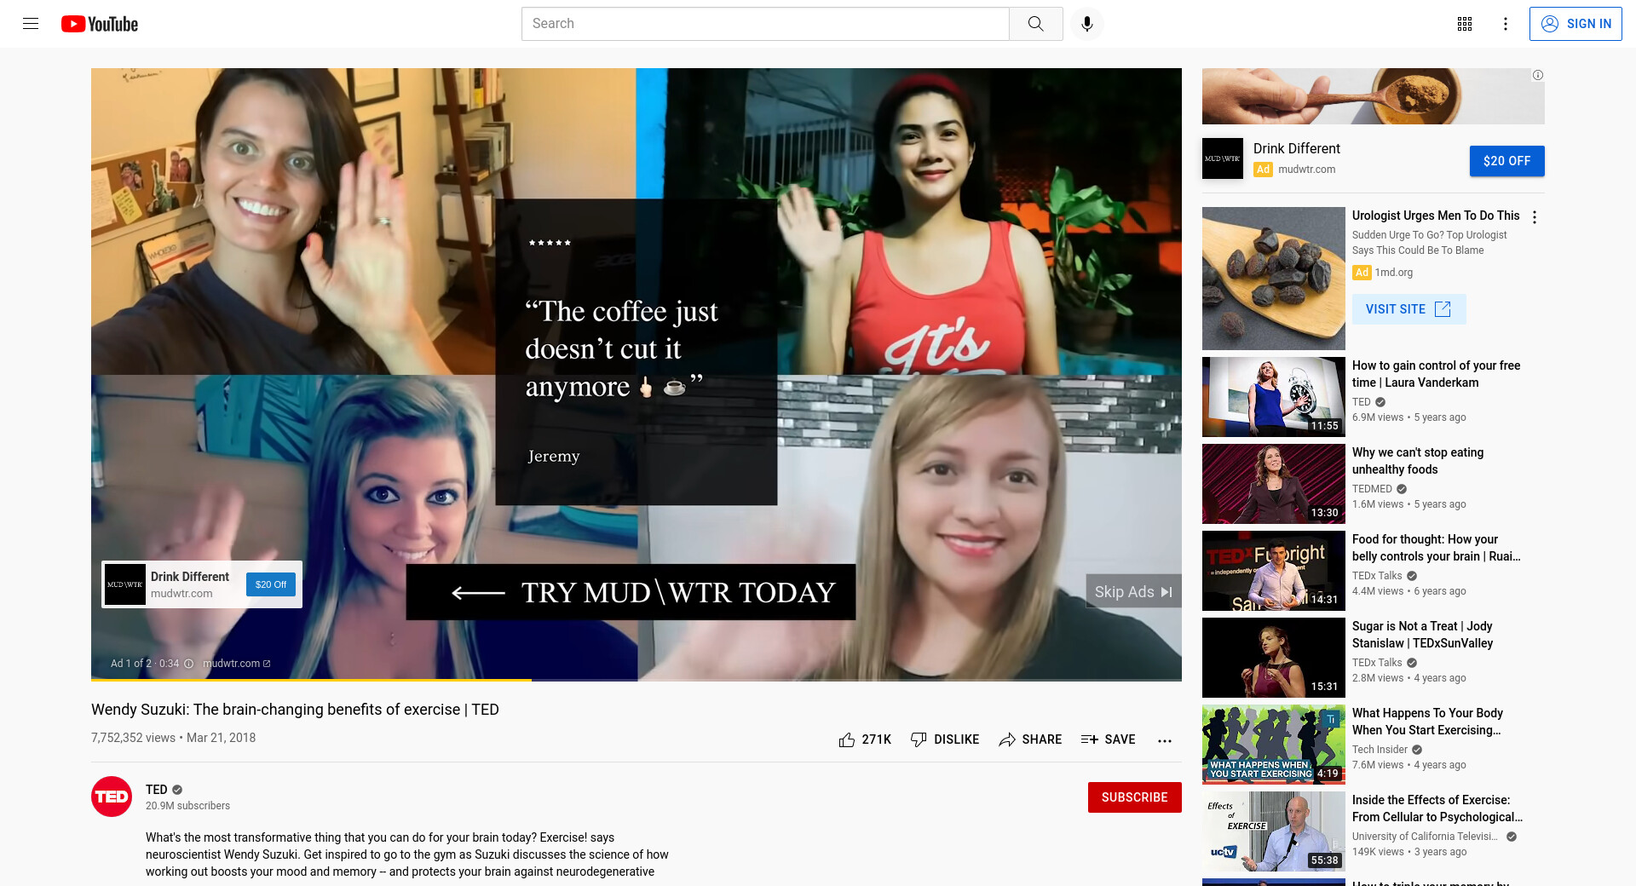Open 'Inside the Effects of Exercise' video
This screenshot has height=886, width=1636.
tap(1437, 808)
